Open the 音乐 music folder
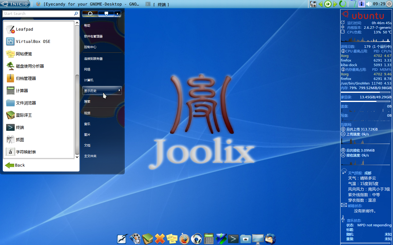 tap(102, 124)
